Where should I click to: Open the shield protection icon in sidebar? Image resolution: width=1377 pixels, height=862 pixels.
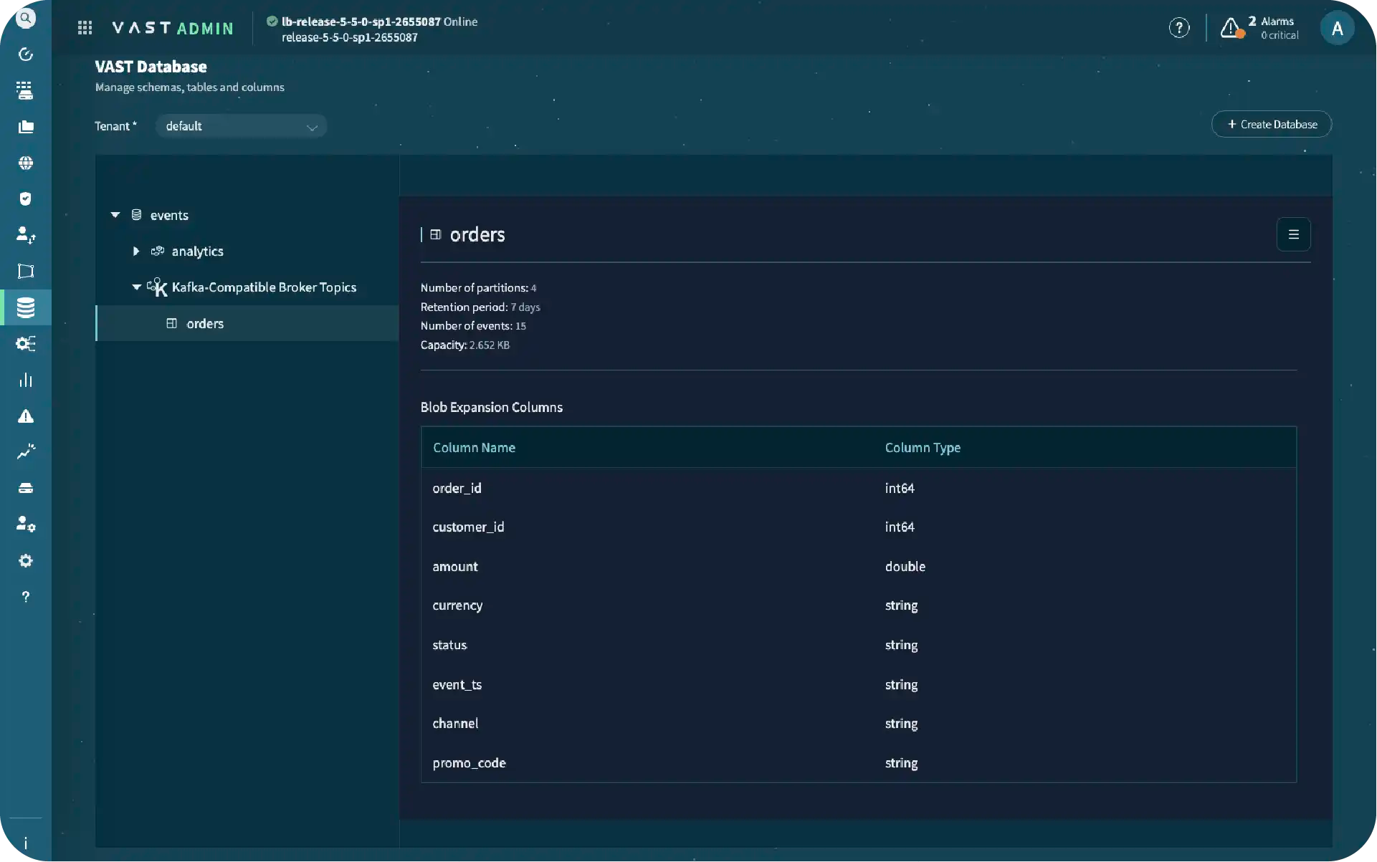coord(26,198)
